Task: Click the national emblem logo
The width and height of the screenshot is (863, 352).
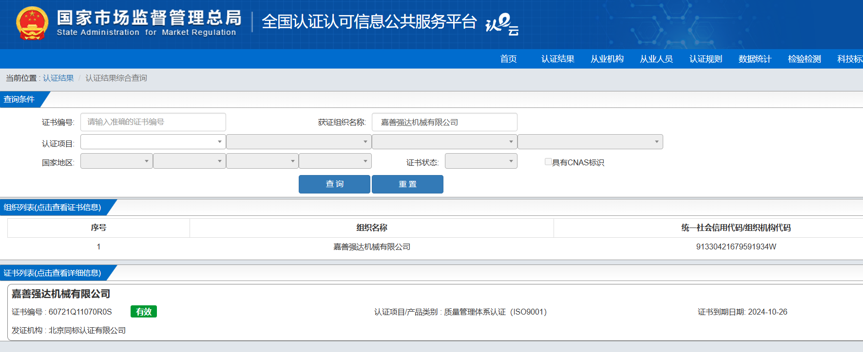Action: pos(32,23)
